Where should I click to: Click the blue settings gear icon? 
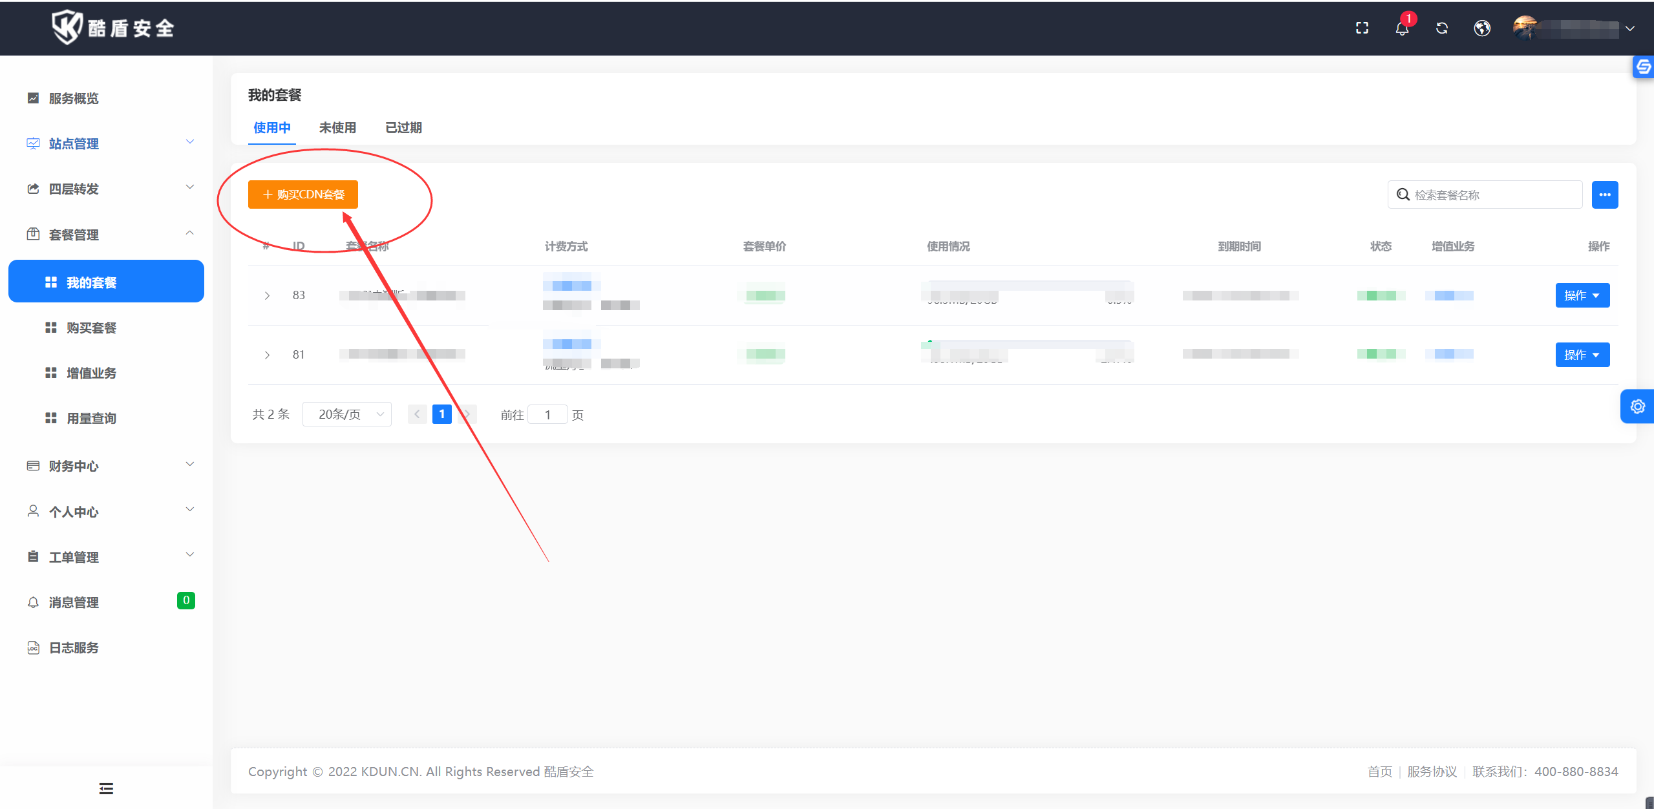click(x=1637, y=406)
